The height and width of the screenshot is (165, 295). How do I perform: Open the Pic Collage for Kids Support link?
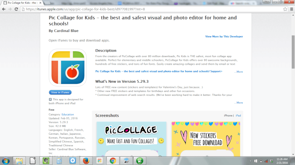click(158, 72)
